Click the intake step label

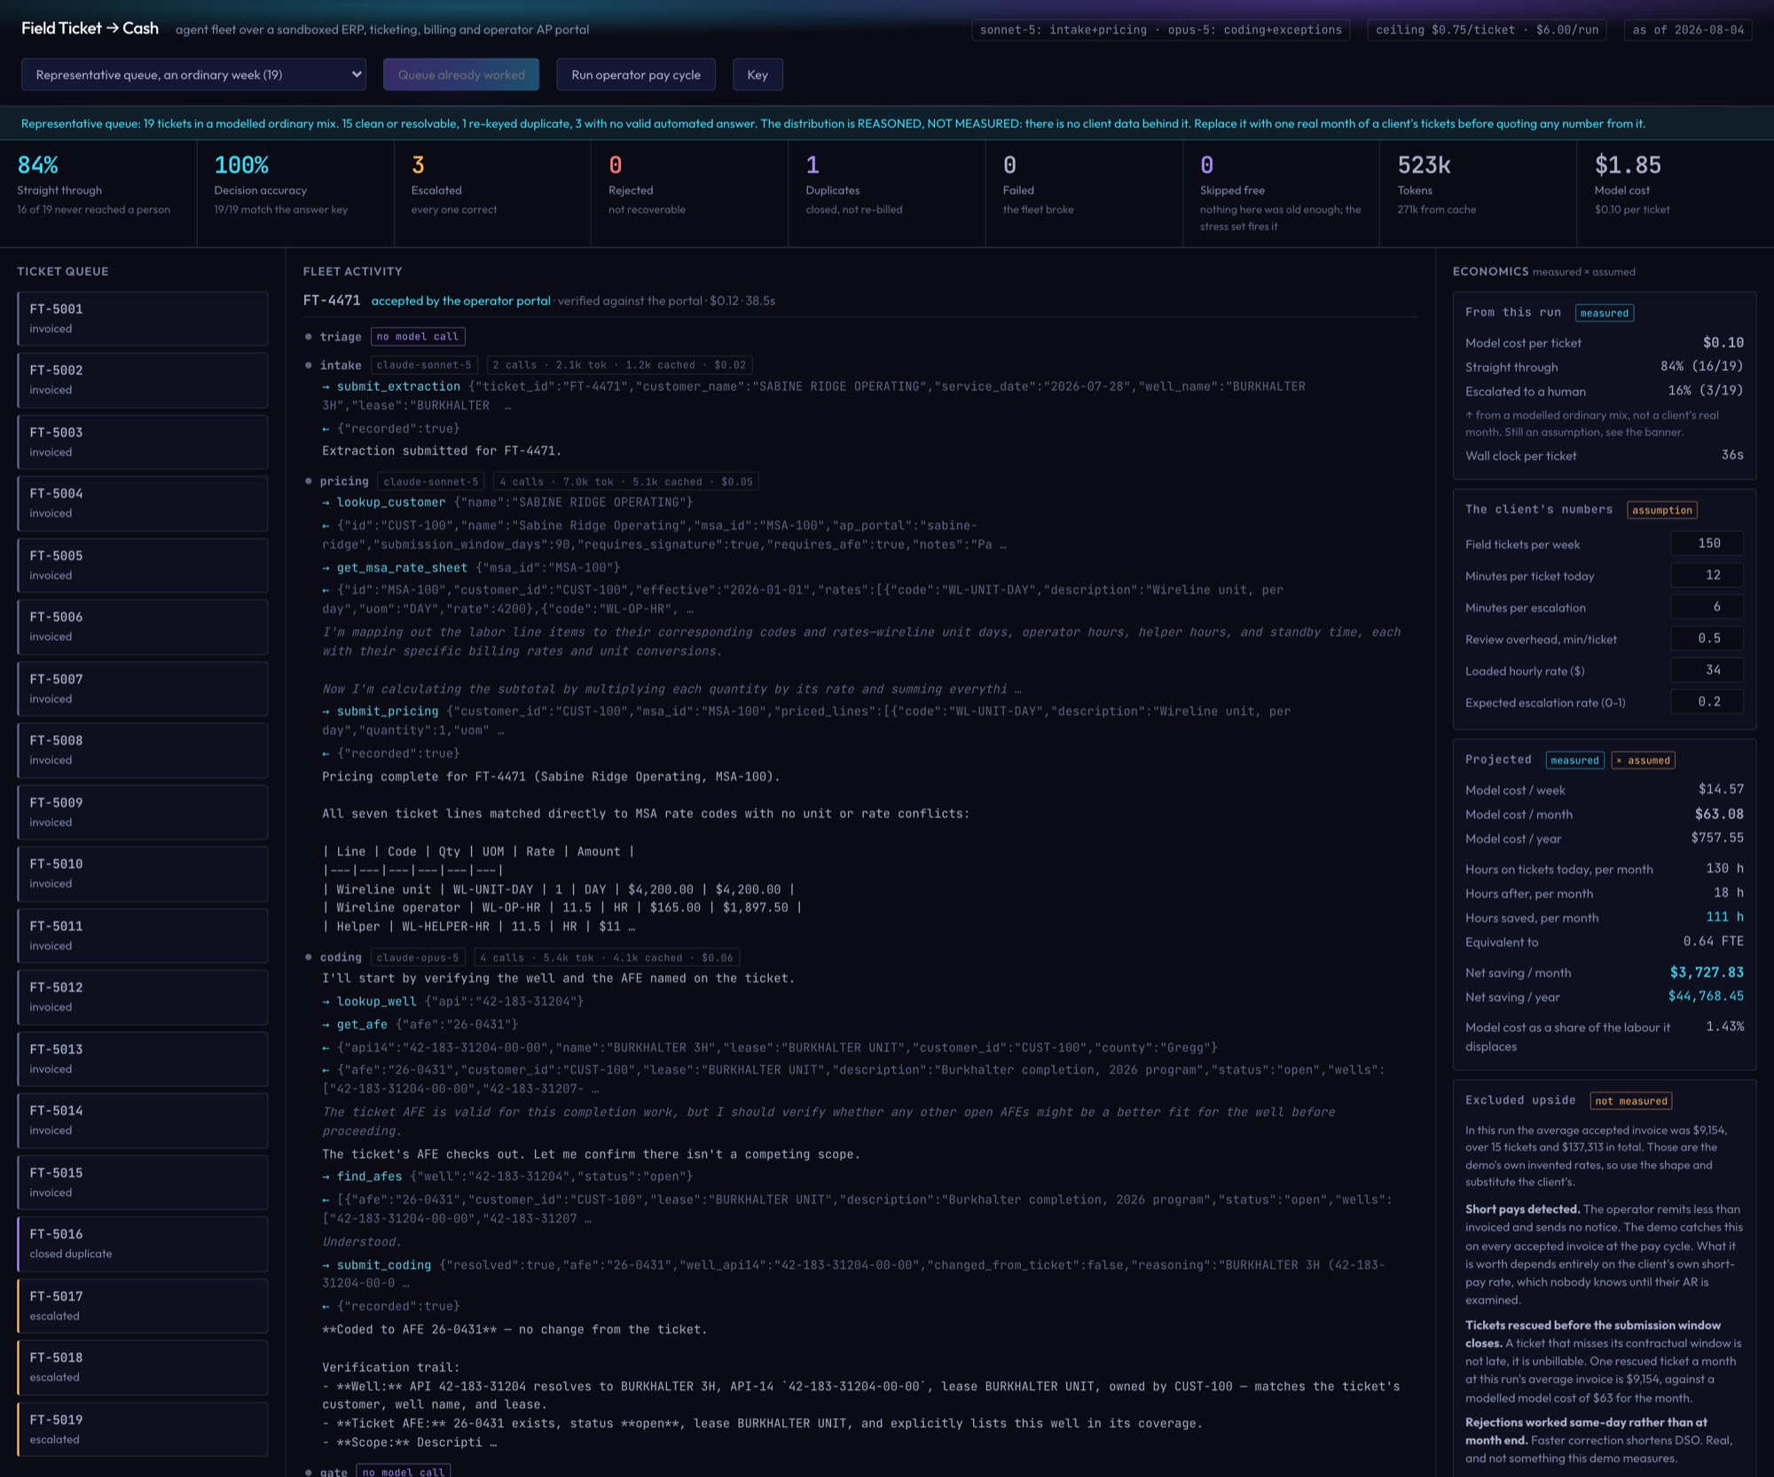341,365
